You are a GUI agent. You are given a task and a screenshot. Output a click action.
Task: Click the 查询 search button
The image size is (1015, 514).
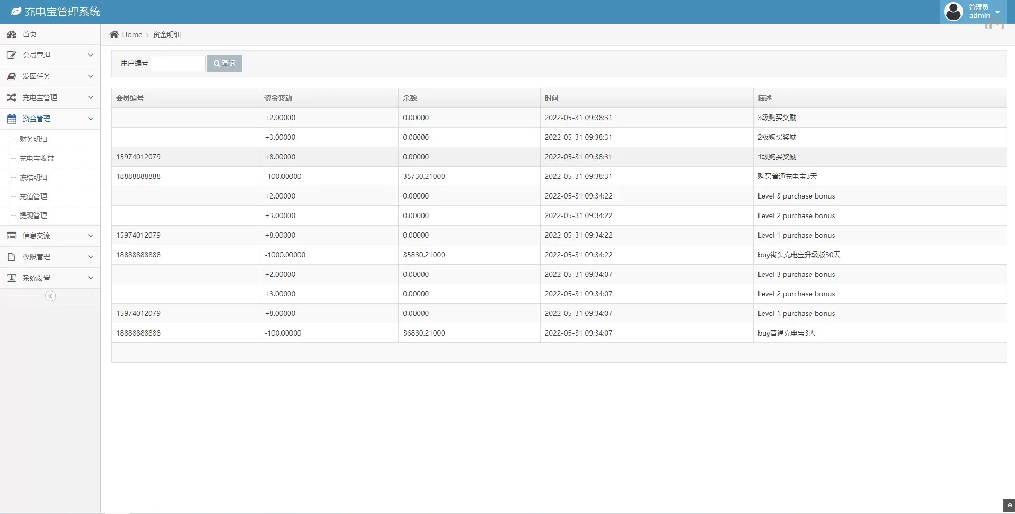click(x=224, y=64)
